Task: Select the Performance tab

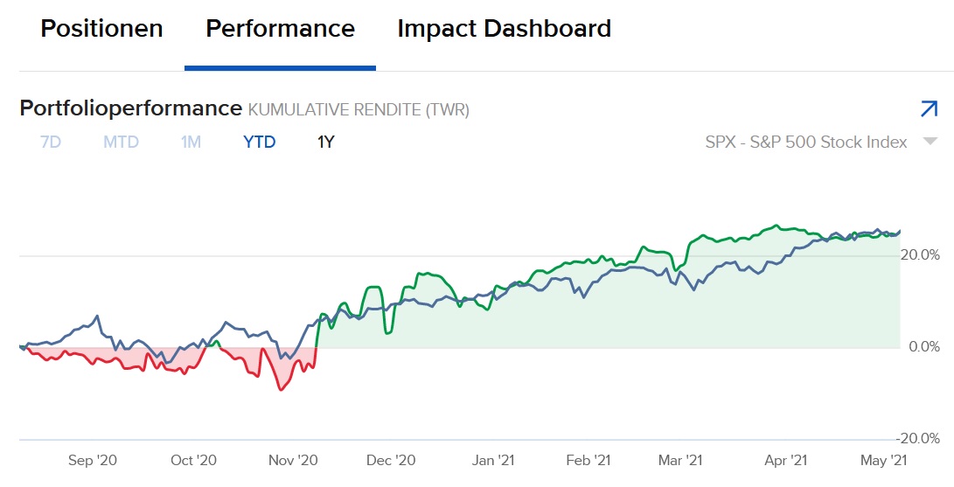Action: [x=280, y=29]
